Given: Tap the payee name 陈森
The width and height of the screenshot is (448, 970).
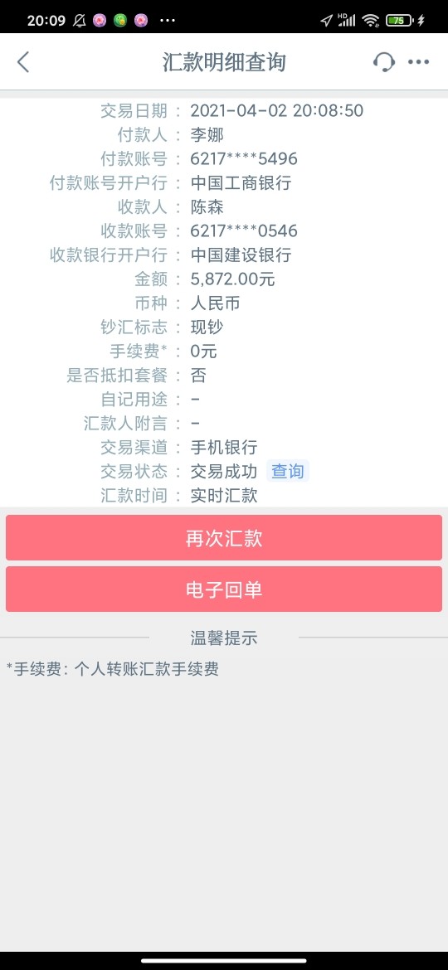Looking at the screenshot, I should click(x=207, y=207).
